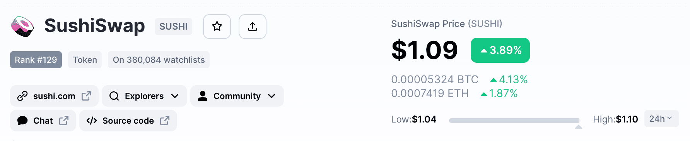
Task: Expand the Community dropdown chevron
Action: [272, 96]
